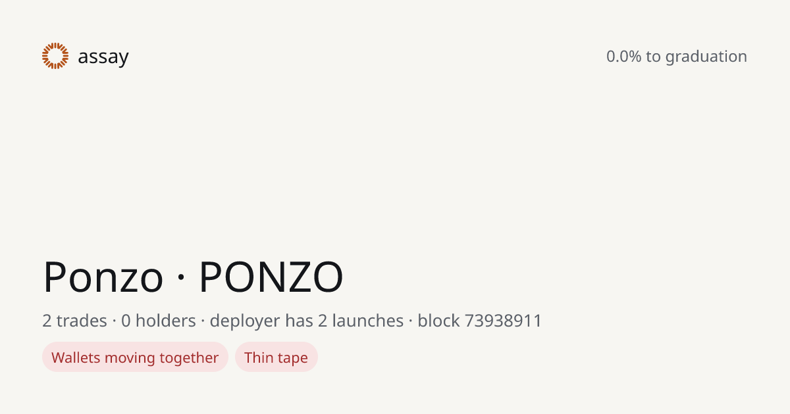Click the "0.0%" percentage value
The width and height of the screenshot is (790, 414).
coord(623,57)
